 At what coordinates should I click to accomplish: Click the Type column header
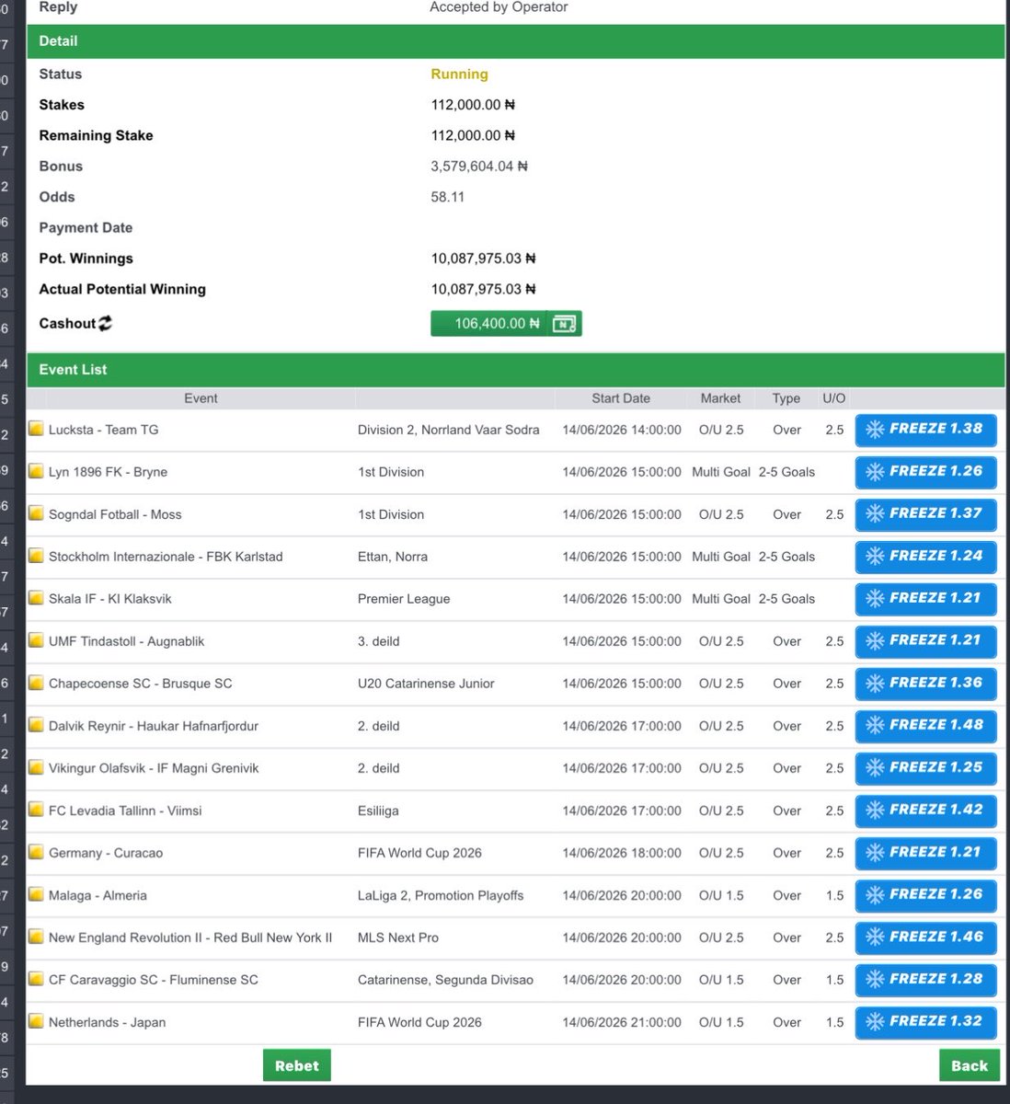coord(786,398)
